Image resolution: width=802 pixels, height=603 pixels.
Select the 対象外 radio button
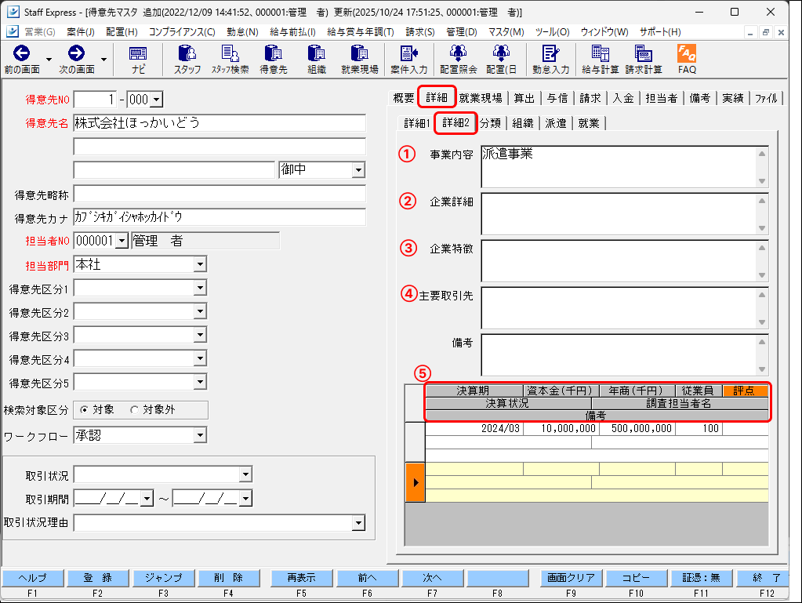coord(134,410)
